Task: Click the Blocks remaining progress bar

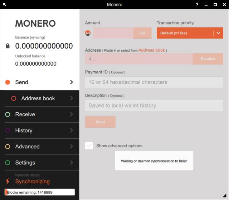Action: [x=40, y=192]
